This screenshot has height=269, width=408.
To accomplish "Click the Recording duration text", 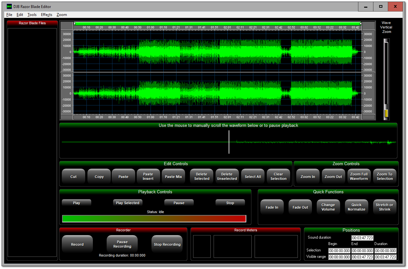I will pos(122,256).
